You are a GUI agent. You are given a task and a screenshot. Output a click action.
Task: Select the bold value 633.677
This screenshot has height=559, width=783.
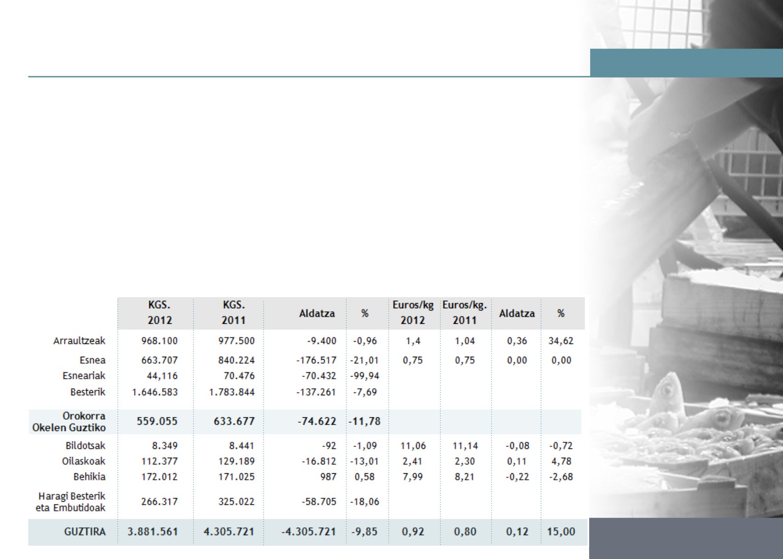coord(234,421)
